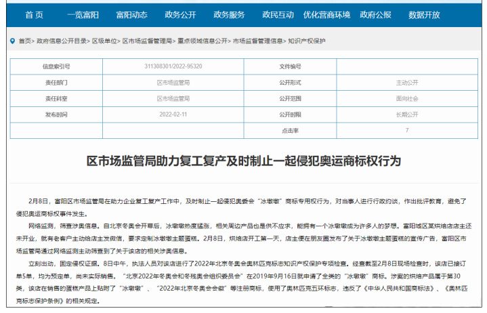Click the 首页 breadcrumb link
The width and height of the screenshot is (487, 313).
tap(24, 41)
